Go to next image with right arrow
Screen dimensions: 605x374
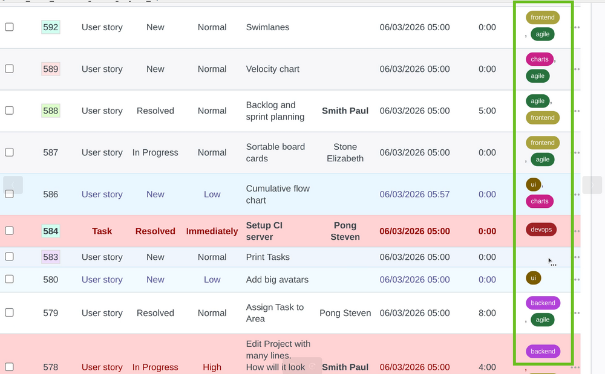pos(592,185)
